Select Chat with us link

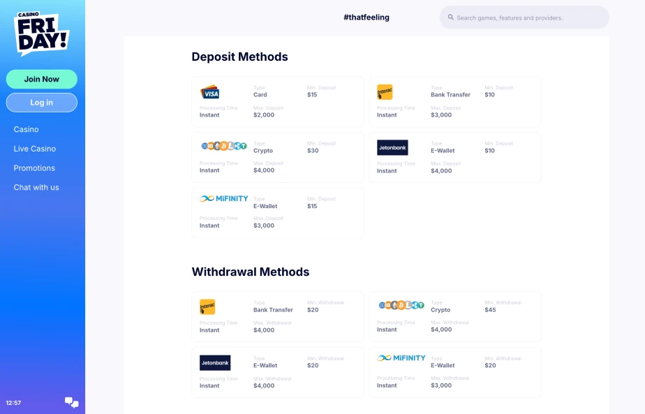click(x=36, y=187)
